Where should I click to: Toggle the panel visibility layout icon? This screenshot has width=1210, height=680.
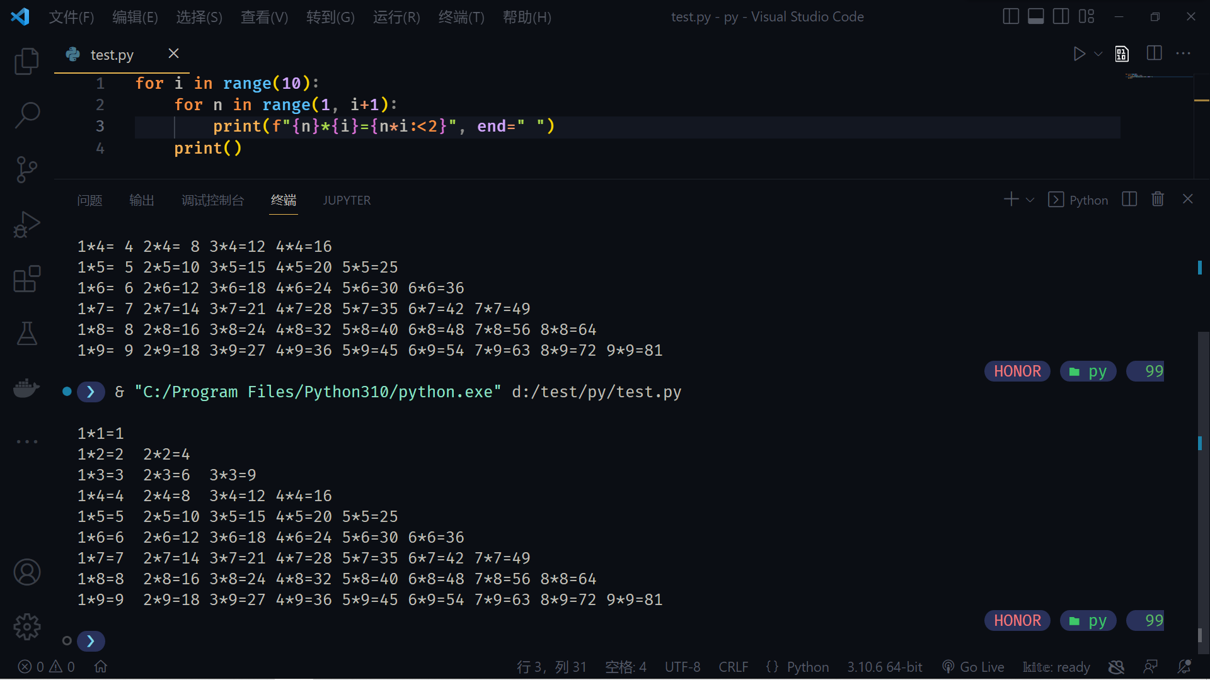1035,16
